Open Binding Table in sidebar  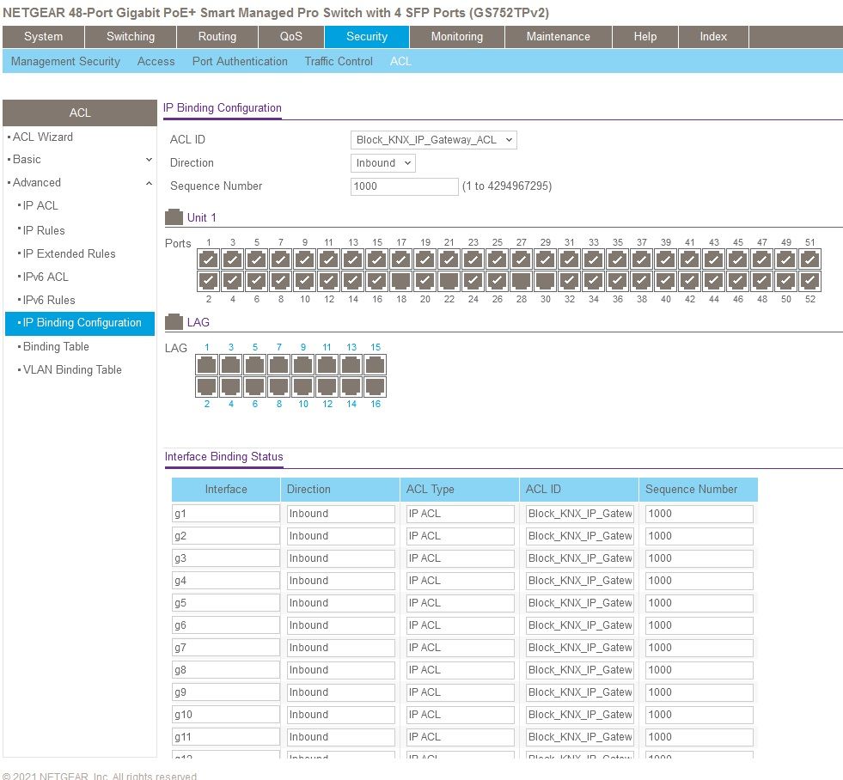coord(56,347)
